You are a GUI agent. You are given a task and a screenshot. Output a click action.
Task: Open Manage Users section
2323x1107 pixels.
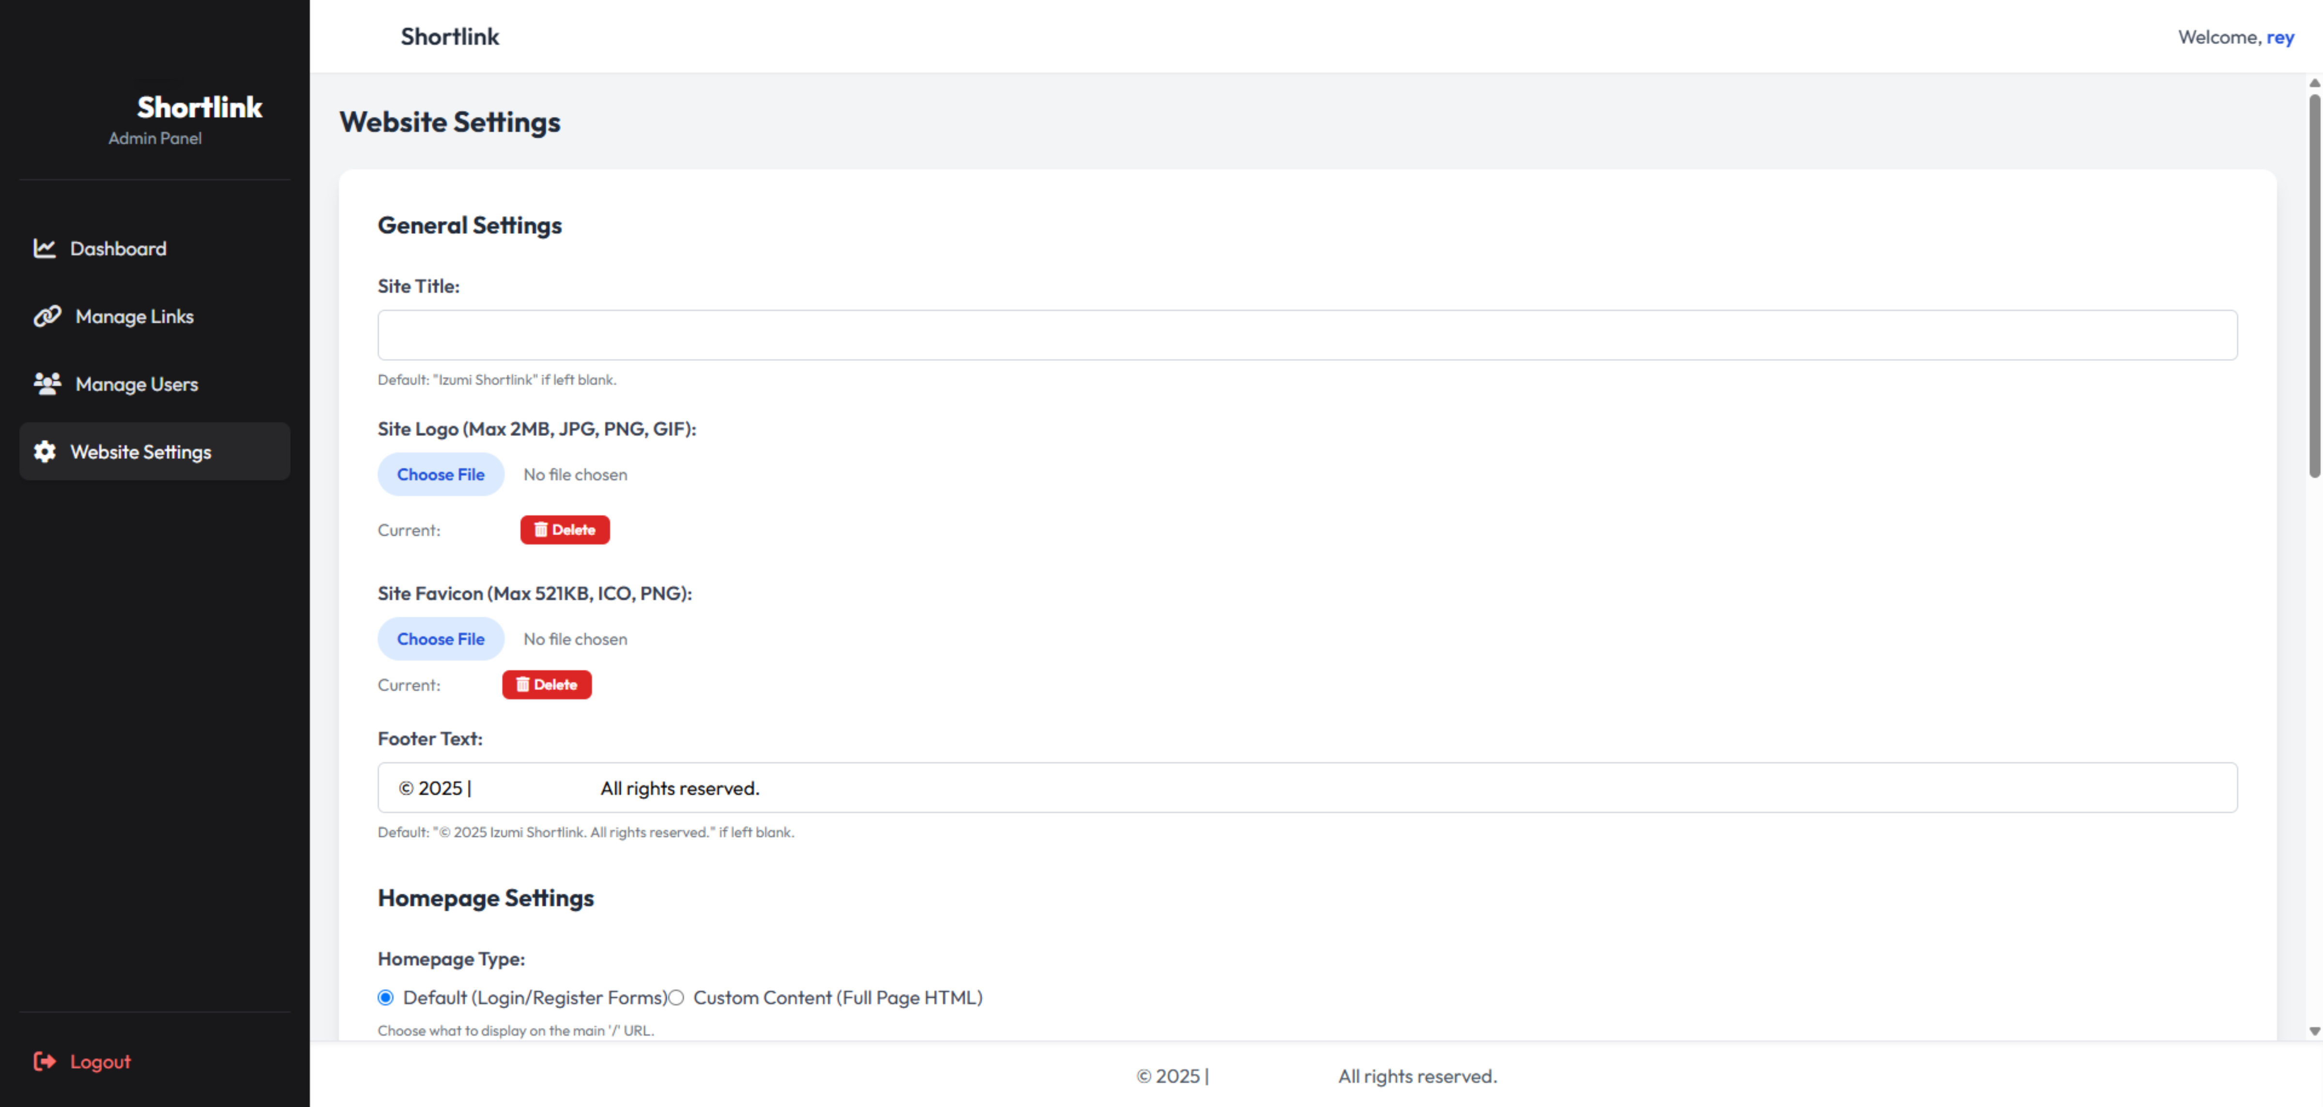point(136,384)
